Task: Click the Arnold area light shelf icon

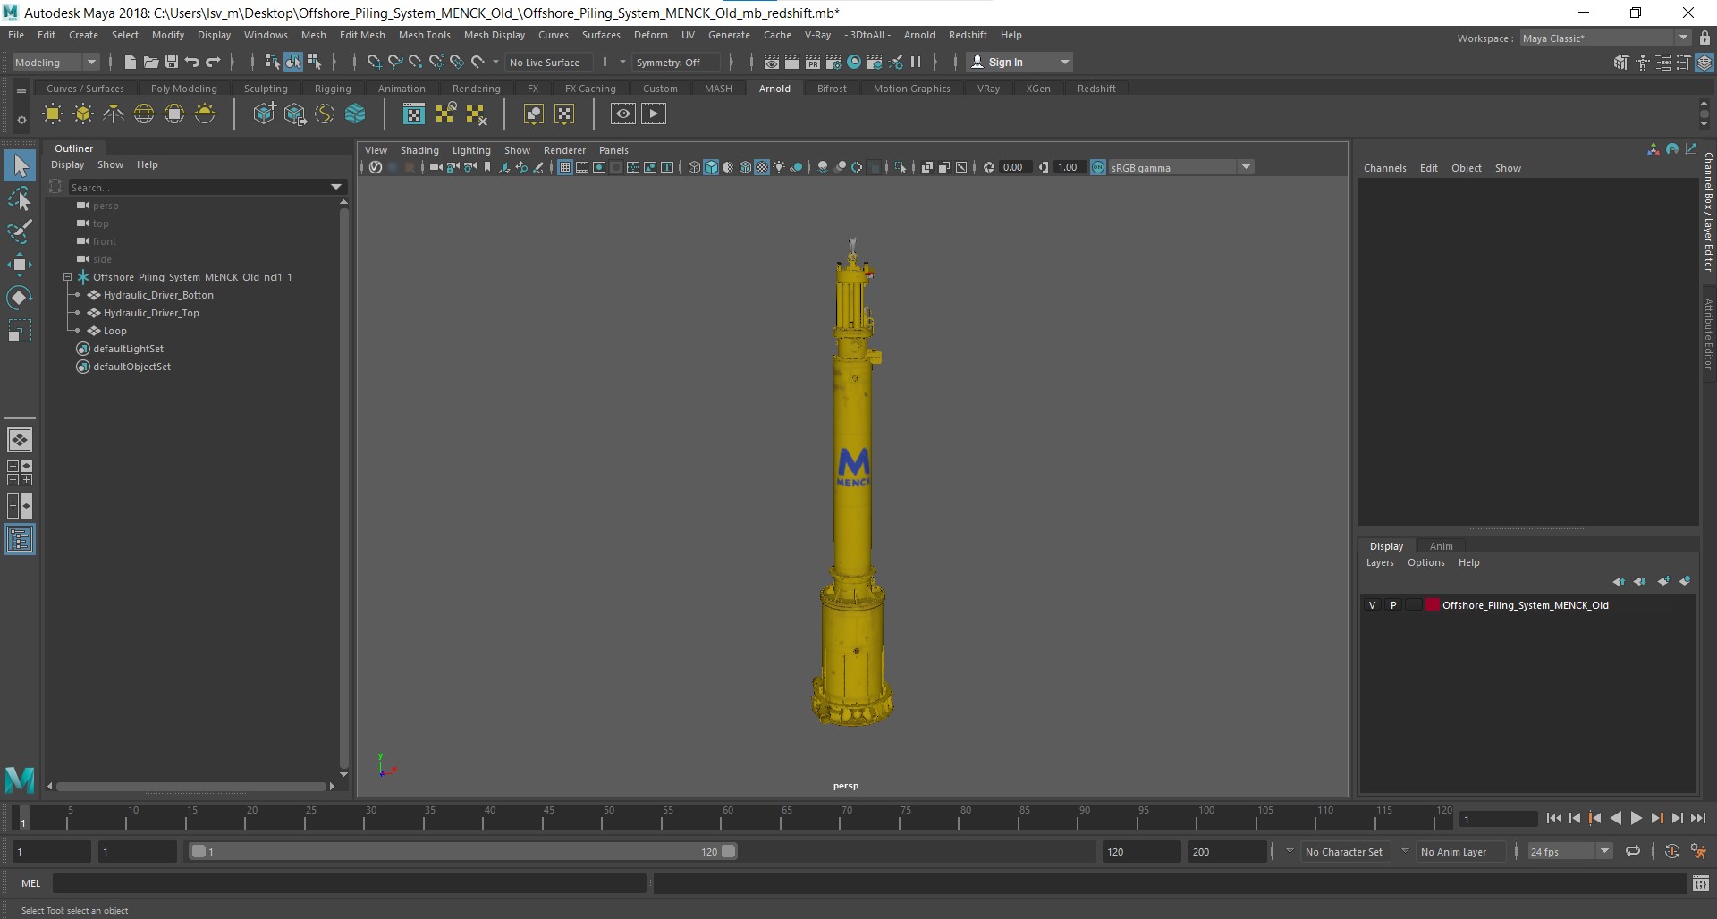Action: 53,114
